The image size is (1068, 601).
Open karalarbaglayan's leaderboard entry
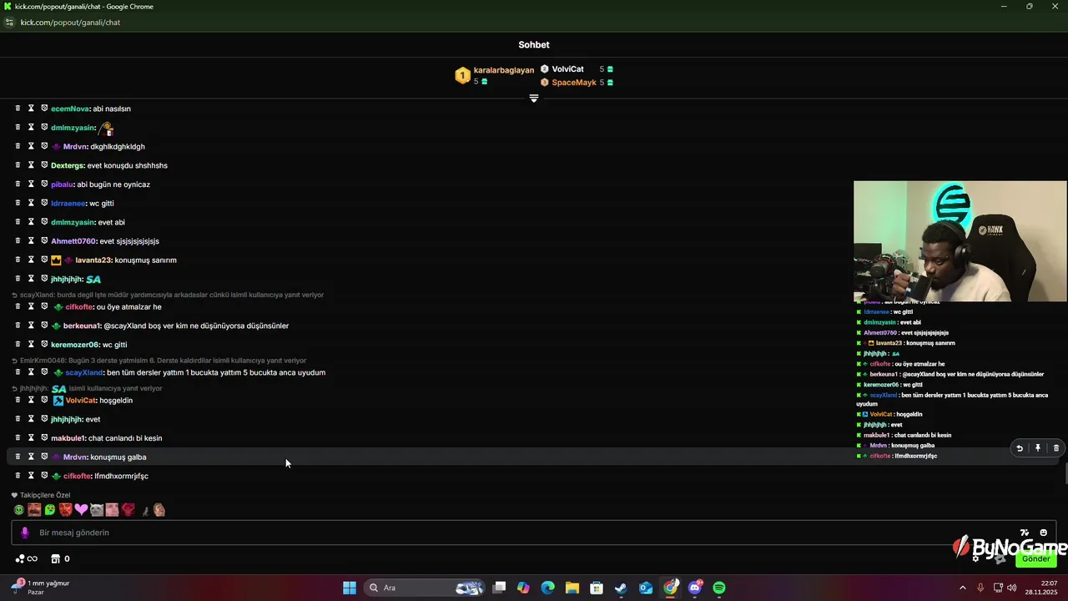click(494, 76)
